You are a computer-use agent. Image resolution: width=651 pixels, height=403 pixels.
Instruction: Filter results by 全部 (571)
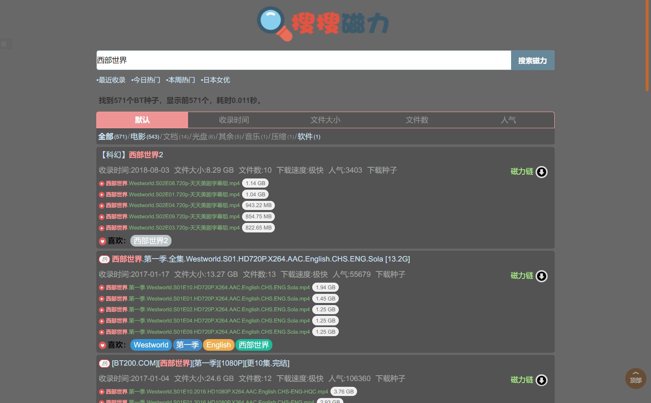pyautogui.click(x=113, y=137)
